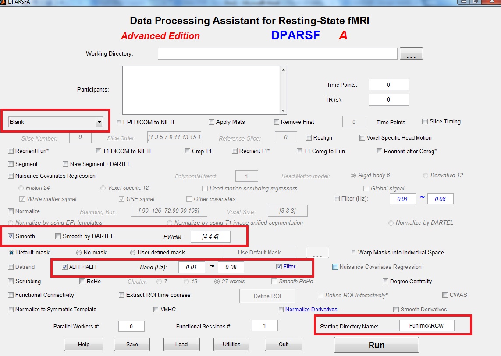This screenshot has width=501, height=356.
Task: Toggle the Realign checkbox
Action: click(309, 137)
